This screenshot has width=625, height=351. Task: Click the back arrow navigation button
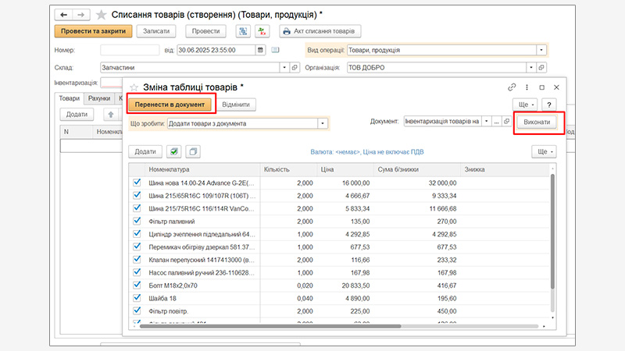64,14
